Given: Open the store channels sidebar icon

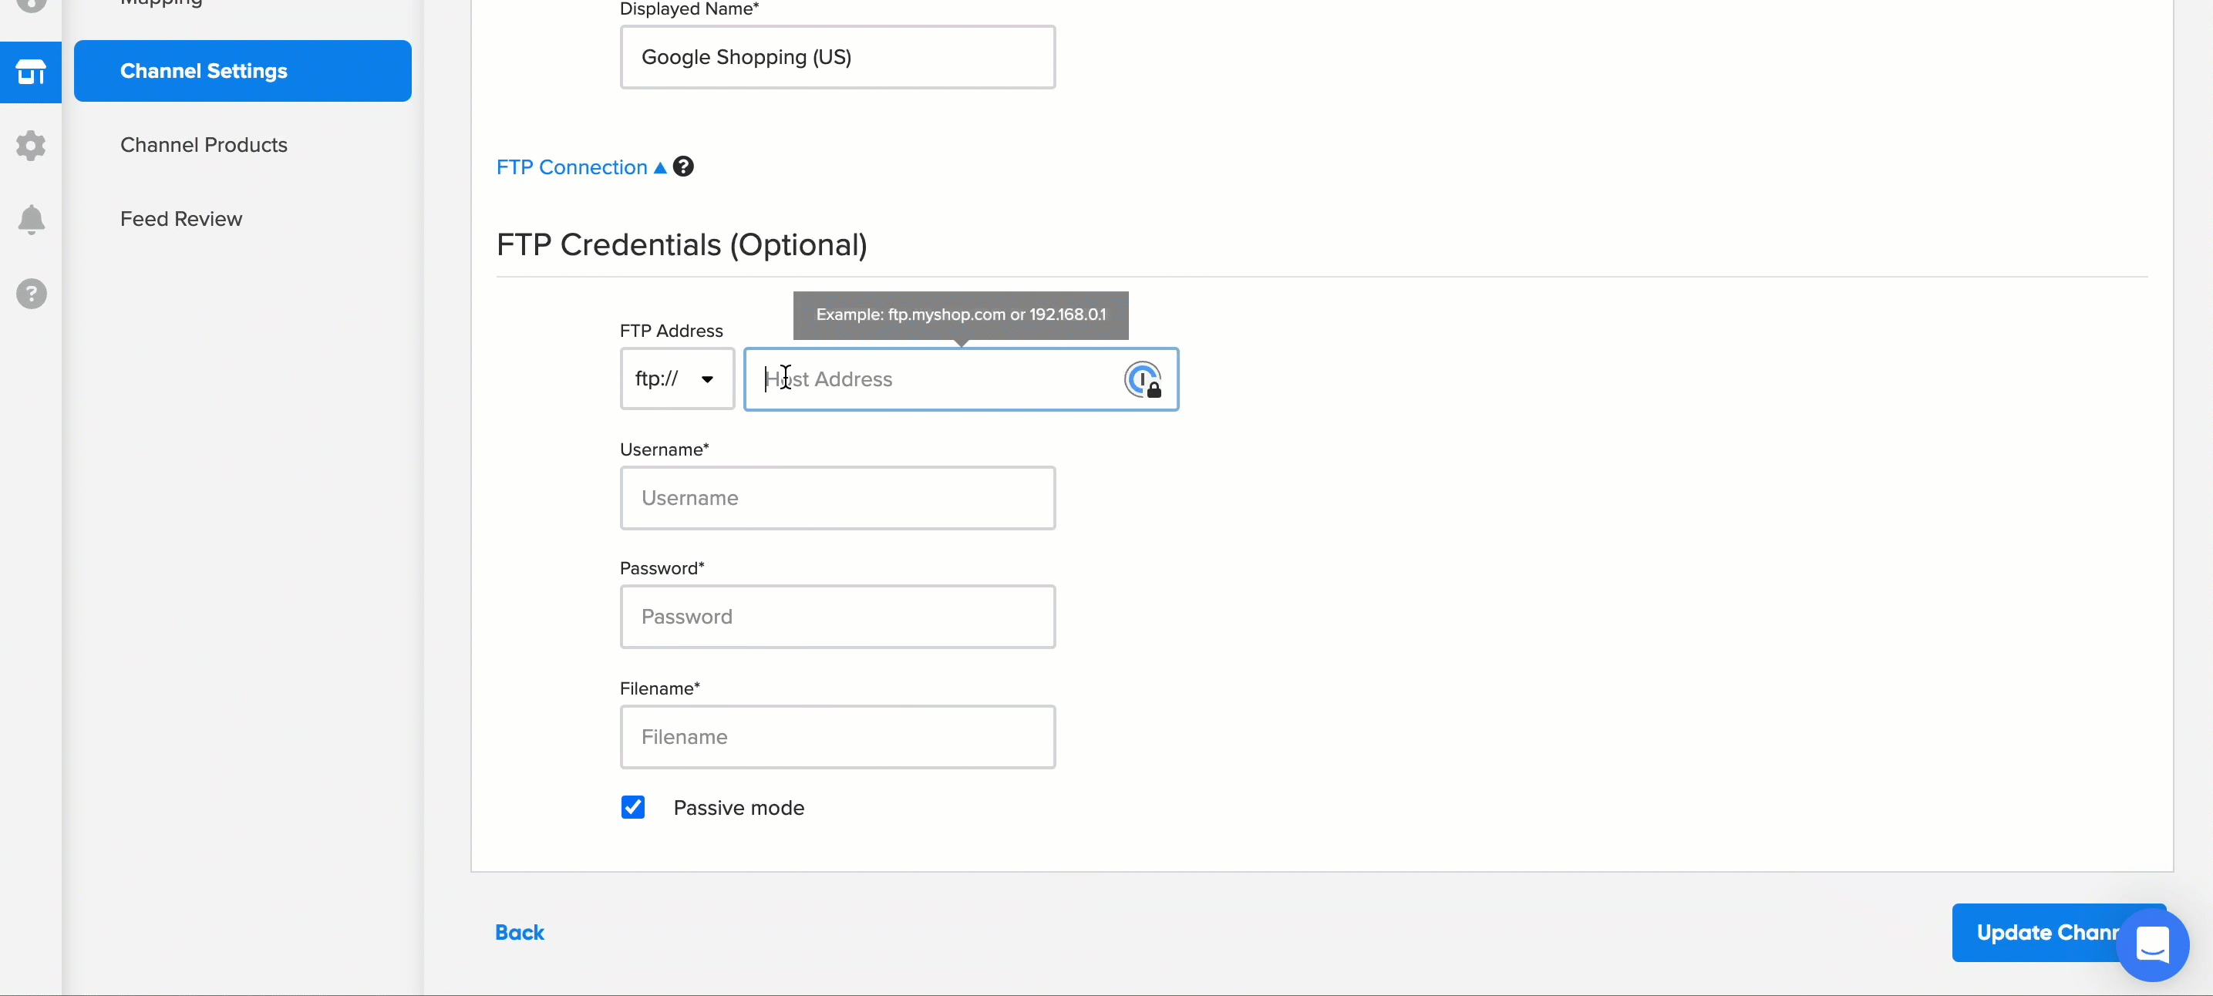Looking at the screenshot, I should coord(31,72).
